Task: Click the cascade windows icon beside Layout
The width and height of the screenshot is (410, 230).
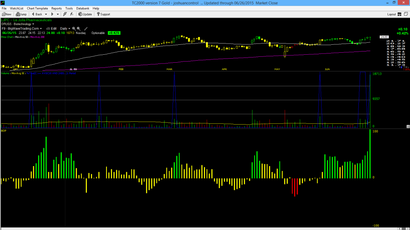Action: [x=406, y=14]
